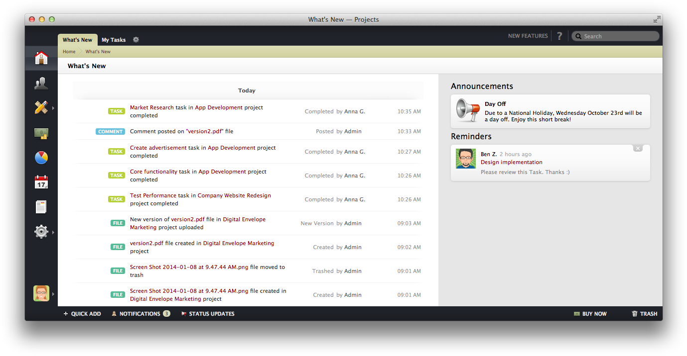Open the Documents icon in sidebar
Image resolution: width=687 pixels, height=356 pixels.
(x=41, y=206)
